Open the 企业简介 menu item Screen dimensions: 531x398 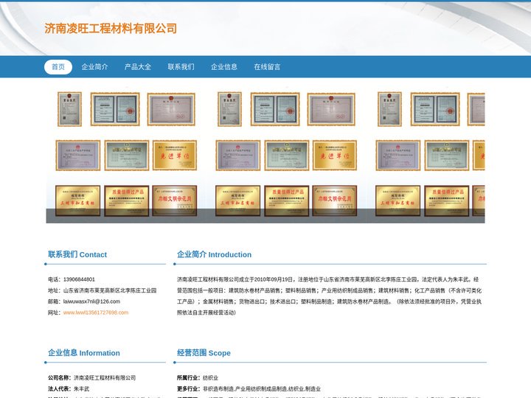tap(94, 66)
